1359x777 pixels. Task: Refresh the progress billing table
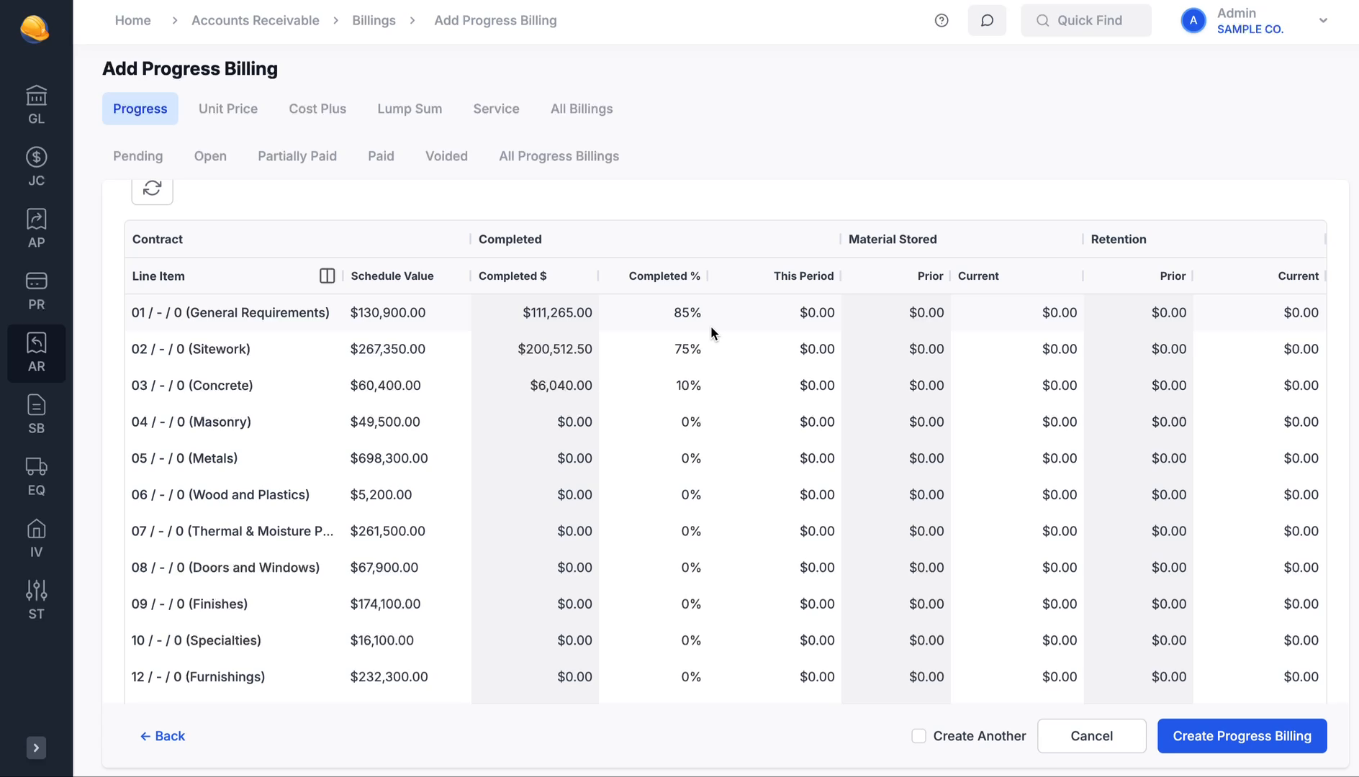(152, 188)
